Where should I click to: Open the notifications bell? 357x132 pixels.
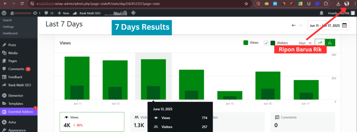pyautogui.click(x=321, y=13)
